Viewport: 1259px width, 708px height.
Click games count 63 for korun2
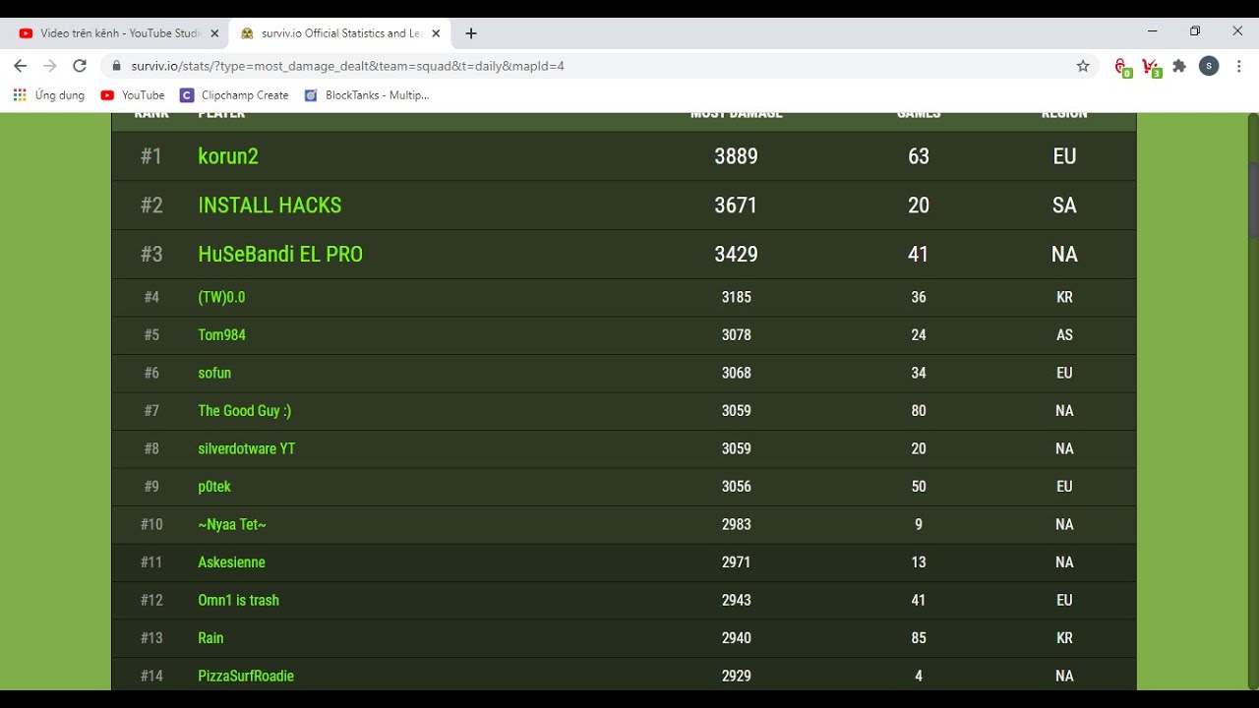pyautogui.click(x=919, y=156)
